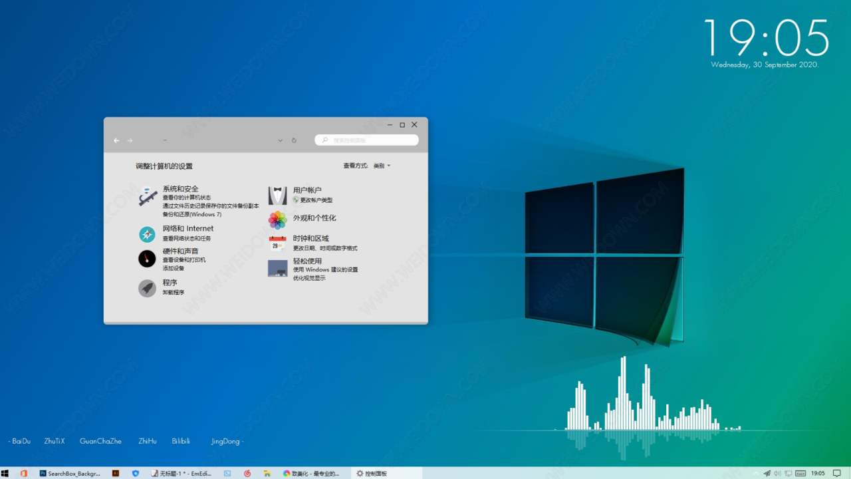Open the 外观和个性化 heading link
The image size is (851, 479).
[314, 218]
